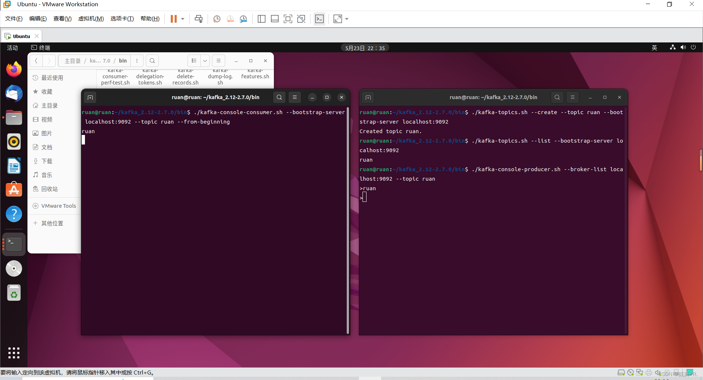Click 活动 in the Ubuntu top bar
This screenshot has height=380, width=703.
coord(12,48)
